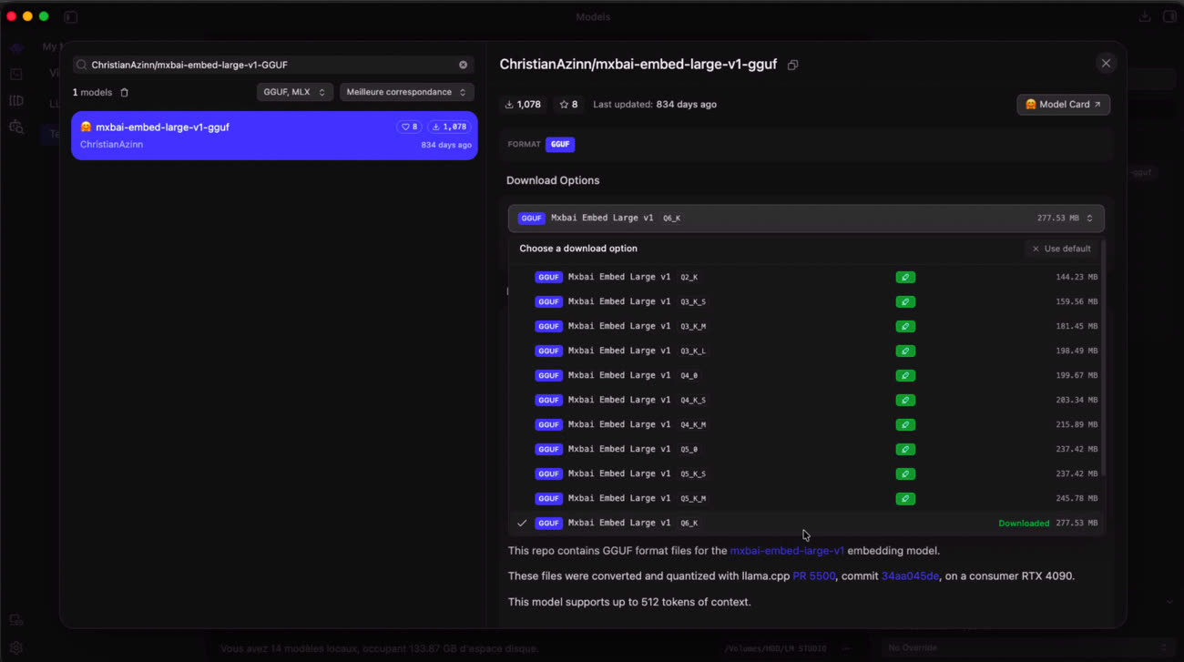The image size is (1184, 662).
Task: Choose the Q5_0 download option
Action: pyautogui.click(x=806, y=449)
